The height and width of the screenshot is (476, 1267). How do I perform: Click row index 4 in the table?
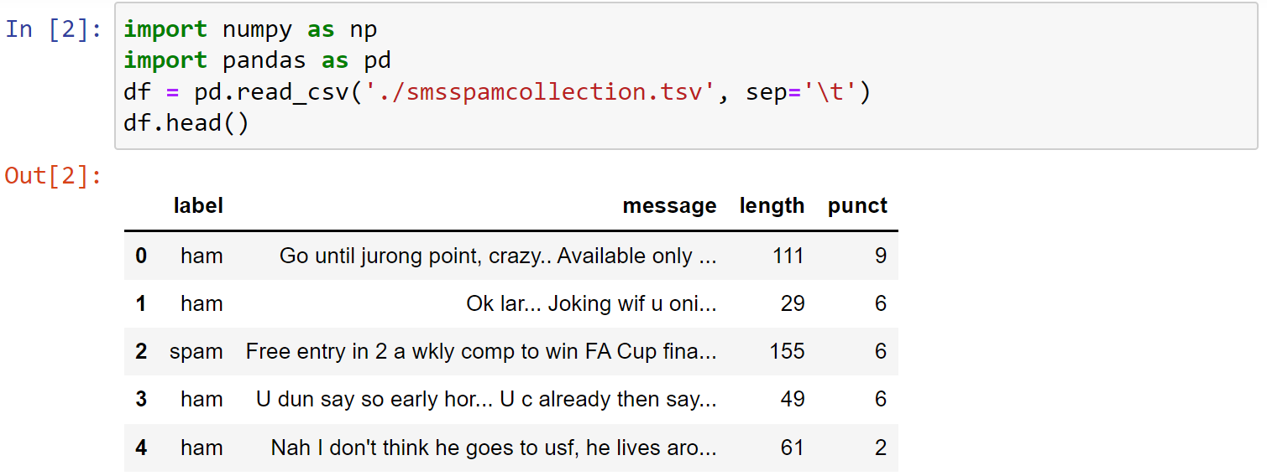(x=141, y=448)
